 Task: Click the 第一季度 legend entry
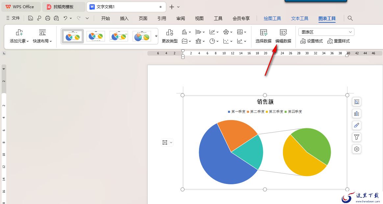(237, 112)
